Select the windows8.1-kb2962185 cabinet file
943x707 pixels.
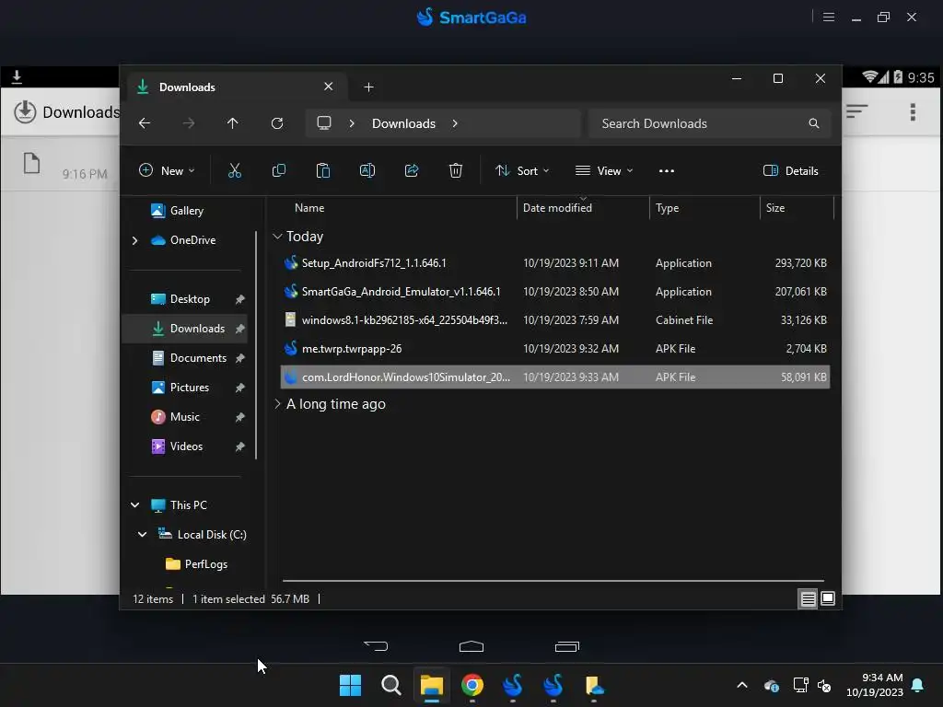[x=555, y=319]
